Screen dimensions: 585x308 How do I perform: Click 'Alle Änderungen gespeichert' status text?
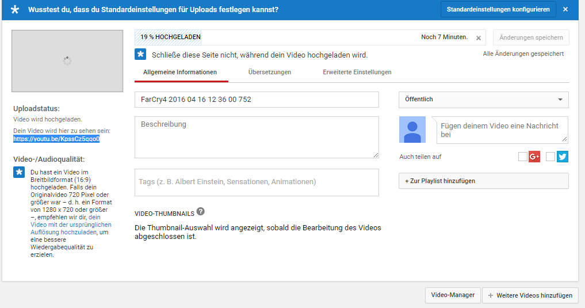(x=523, y=54)
